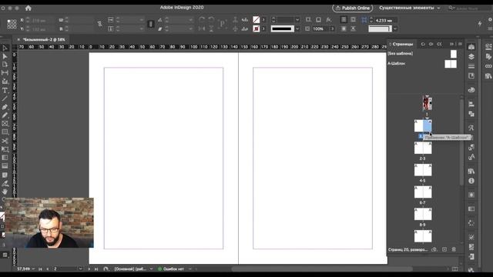This screenshot has height=277, width=493.
Task: Select the А-Шаблон master row
Action: click(422, 64)
